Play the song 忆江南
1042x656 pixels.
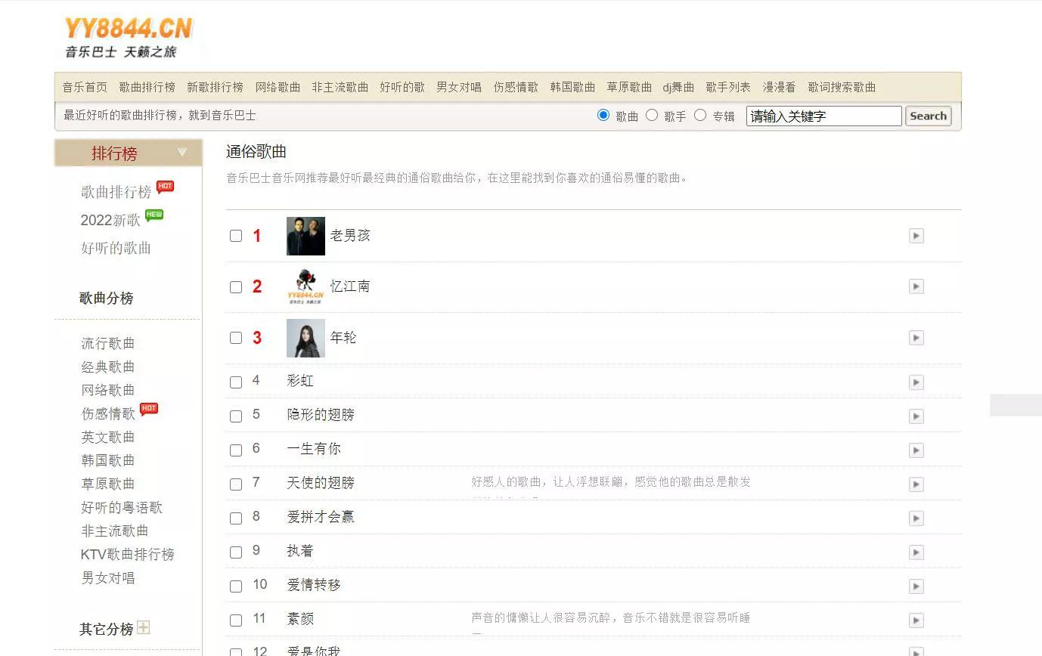[916, 286]
